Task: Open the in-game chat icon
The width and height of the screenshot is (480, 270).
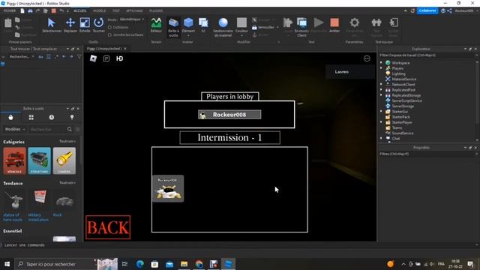Action: (x=106, y=58)
